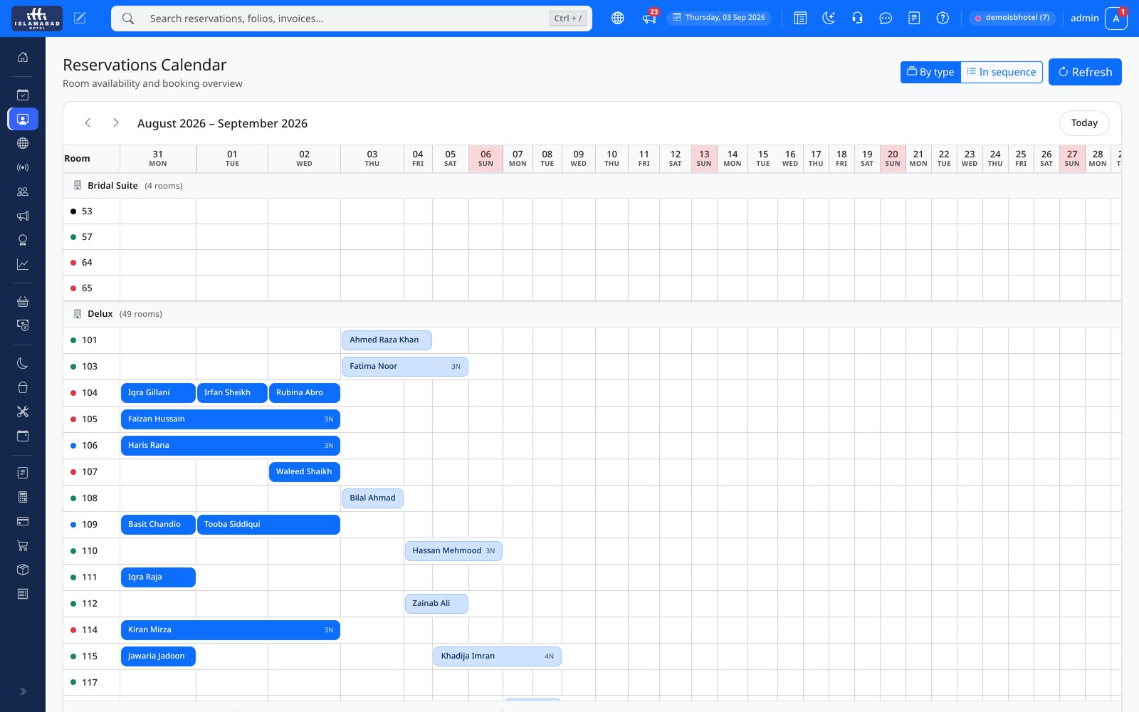The image size is (1139, 712).
Task: Go to next calendar period
Action: [116, 123]
